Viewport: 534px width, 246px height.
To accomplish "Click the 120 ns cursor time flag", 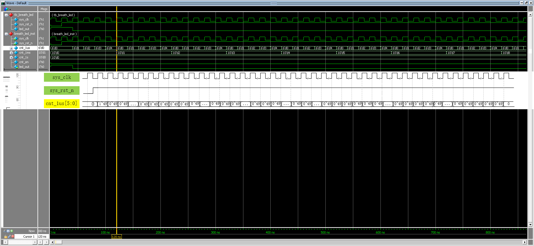I will [117, 237].
